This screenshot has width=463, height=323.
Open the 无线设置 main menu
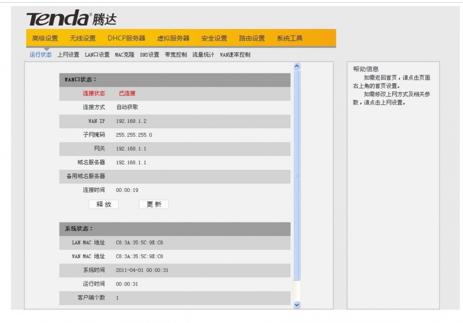tap(83, 38)
